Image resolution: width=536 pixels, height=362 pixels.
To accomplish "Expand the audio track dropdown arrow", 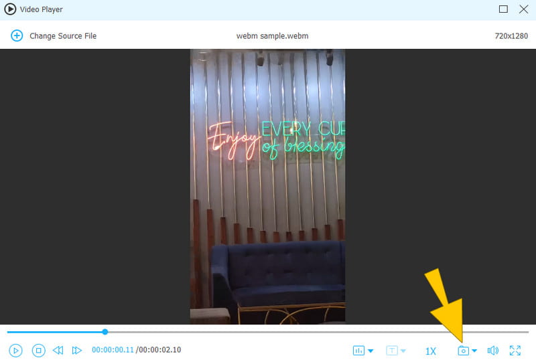I will tap(371, 351).
